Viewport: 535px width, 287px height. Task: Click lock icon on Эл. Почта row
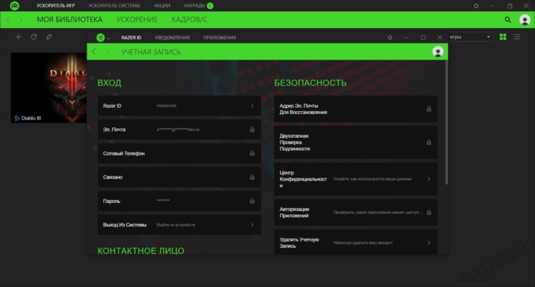click(252, 129)
